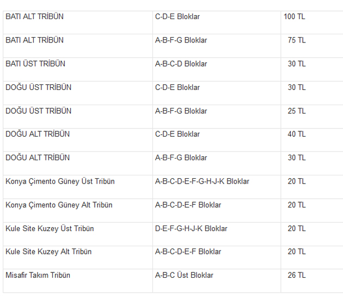Select C-D-E Bloklar in the 40 TL row
This screenshot has height=298, width=343.
tap(177, 134)
